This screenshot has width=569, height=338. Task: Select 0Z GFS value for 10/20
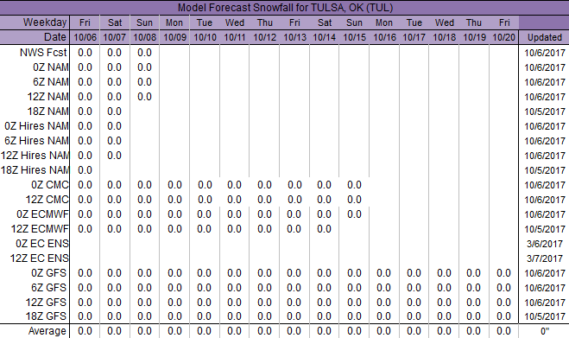[x=503, y=273]
